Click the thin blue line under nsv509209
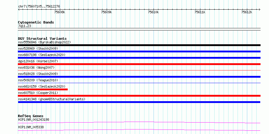269x134 pixels. tap(139, 83)
